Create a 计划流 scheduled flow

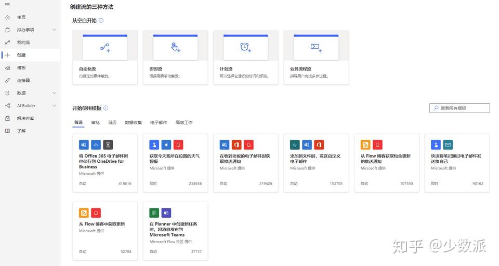tap(246, 58)
